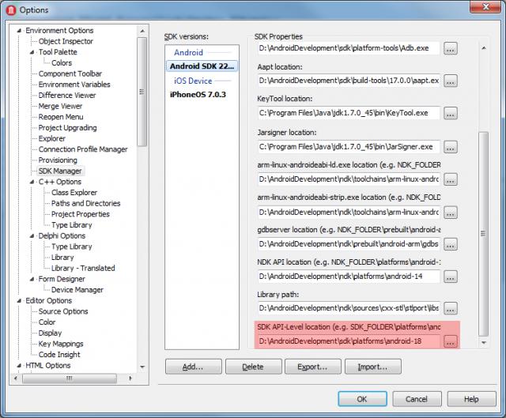This screenshot has height=418, width=506.
Task: Select Source Options under Editor Options
Action: tap(63, 311)
